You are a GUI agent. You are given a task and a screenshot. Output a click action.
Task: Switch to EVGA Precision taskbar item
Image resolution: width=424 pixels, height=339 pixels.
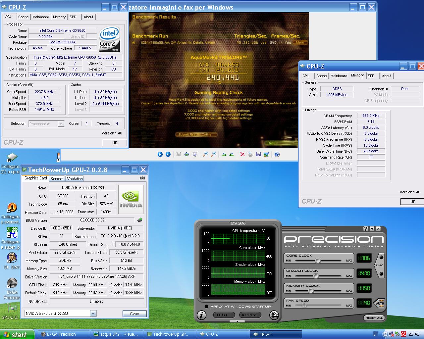point(64,334)
